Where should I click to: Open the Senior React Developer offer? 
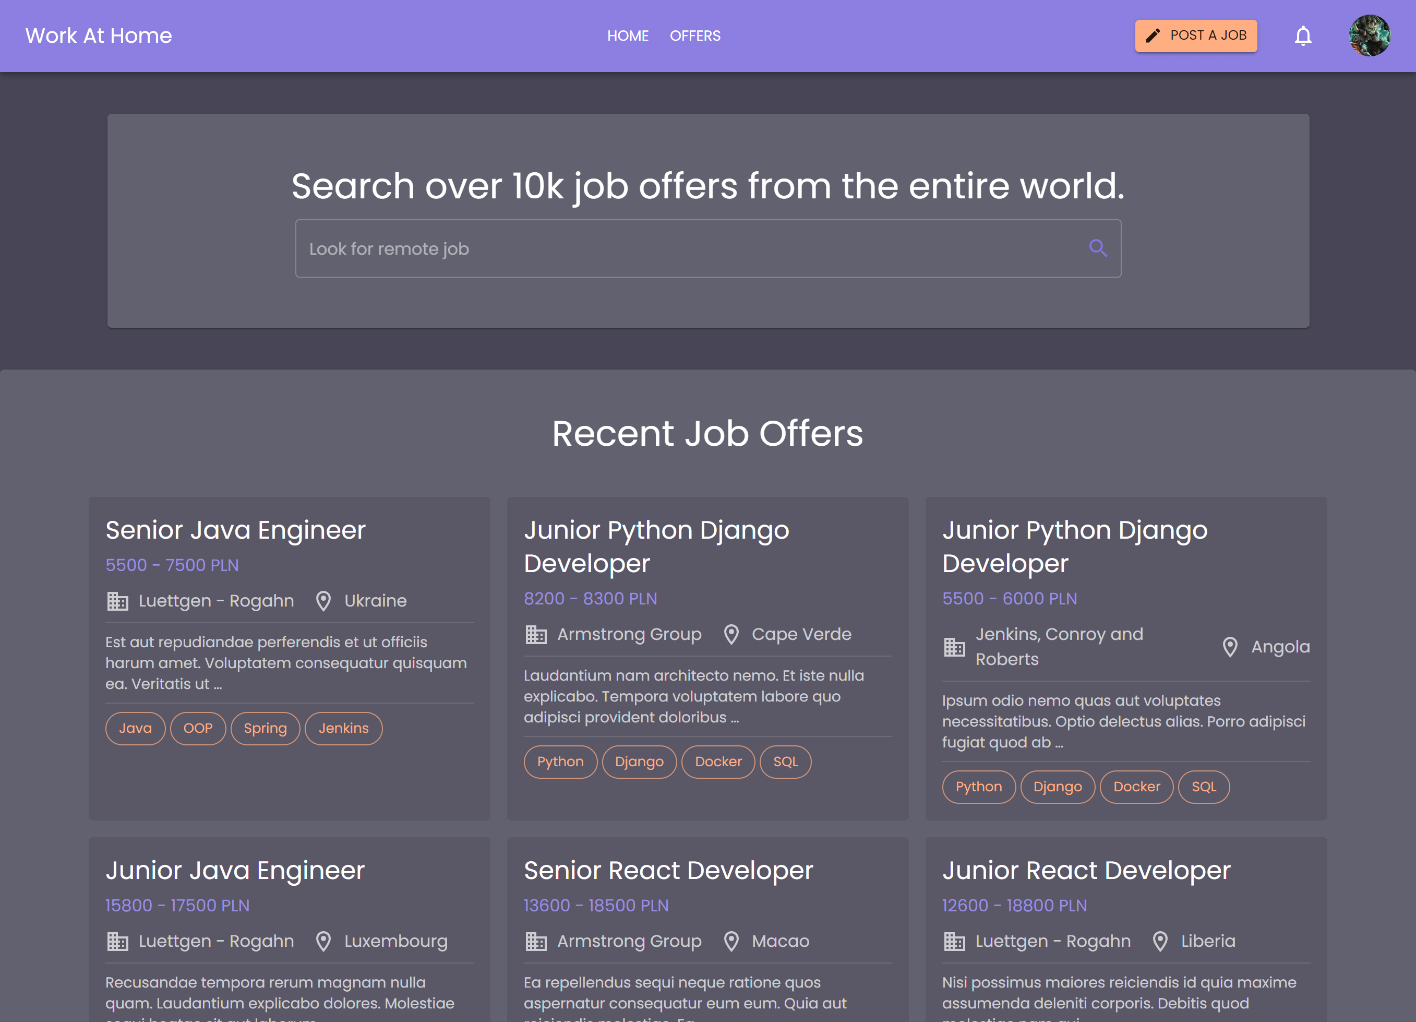[x=668, y=870]
